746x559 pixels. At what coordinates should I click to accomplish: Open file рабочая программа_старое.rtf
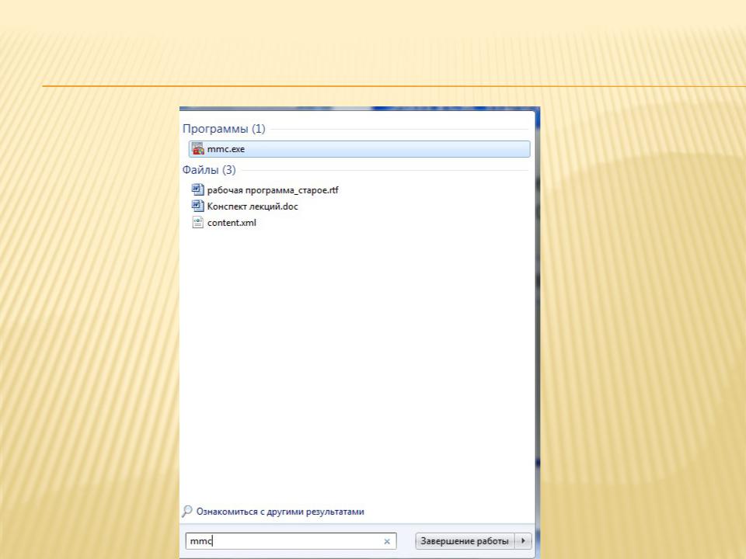click(x=273, y=190)
